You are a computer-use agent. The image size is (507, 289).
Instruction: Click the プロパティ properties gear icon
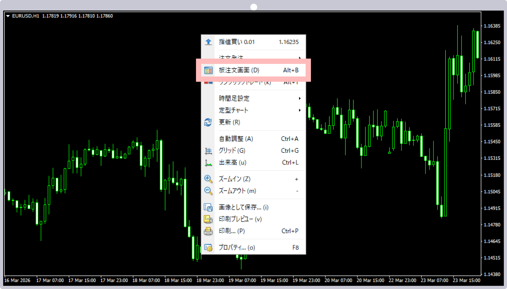click(208, 248)
